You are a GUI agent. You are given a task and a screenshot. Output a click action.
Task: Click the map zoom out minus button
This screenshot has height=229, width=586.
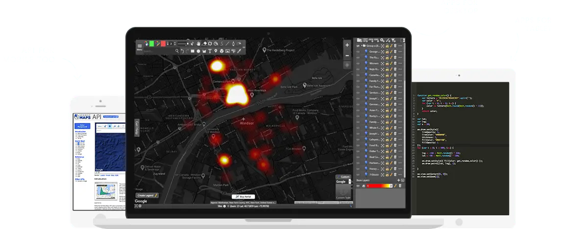[x=347, y=54]
